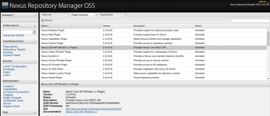Click the artifact search magnifier button
This screenshot has width=270, height=116.
tap(35, 32)
